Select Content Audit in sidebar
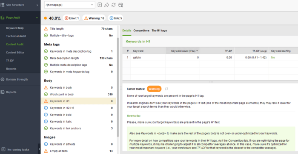Image resolution: width=298 pixels, height=154 pixels. [x=15, y=44]
